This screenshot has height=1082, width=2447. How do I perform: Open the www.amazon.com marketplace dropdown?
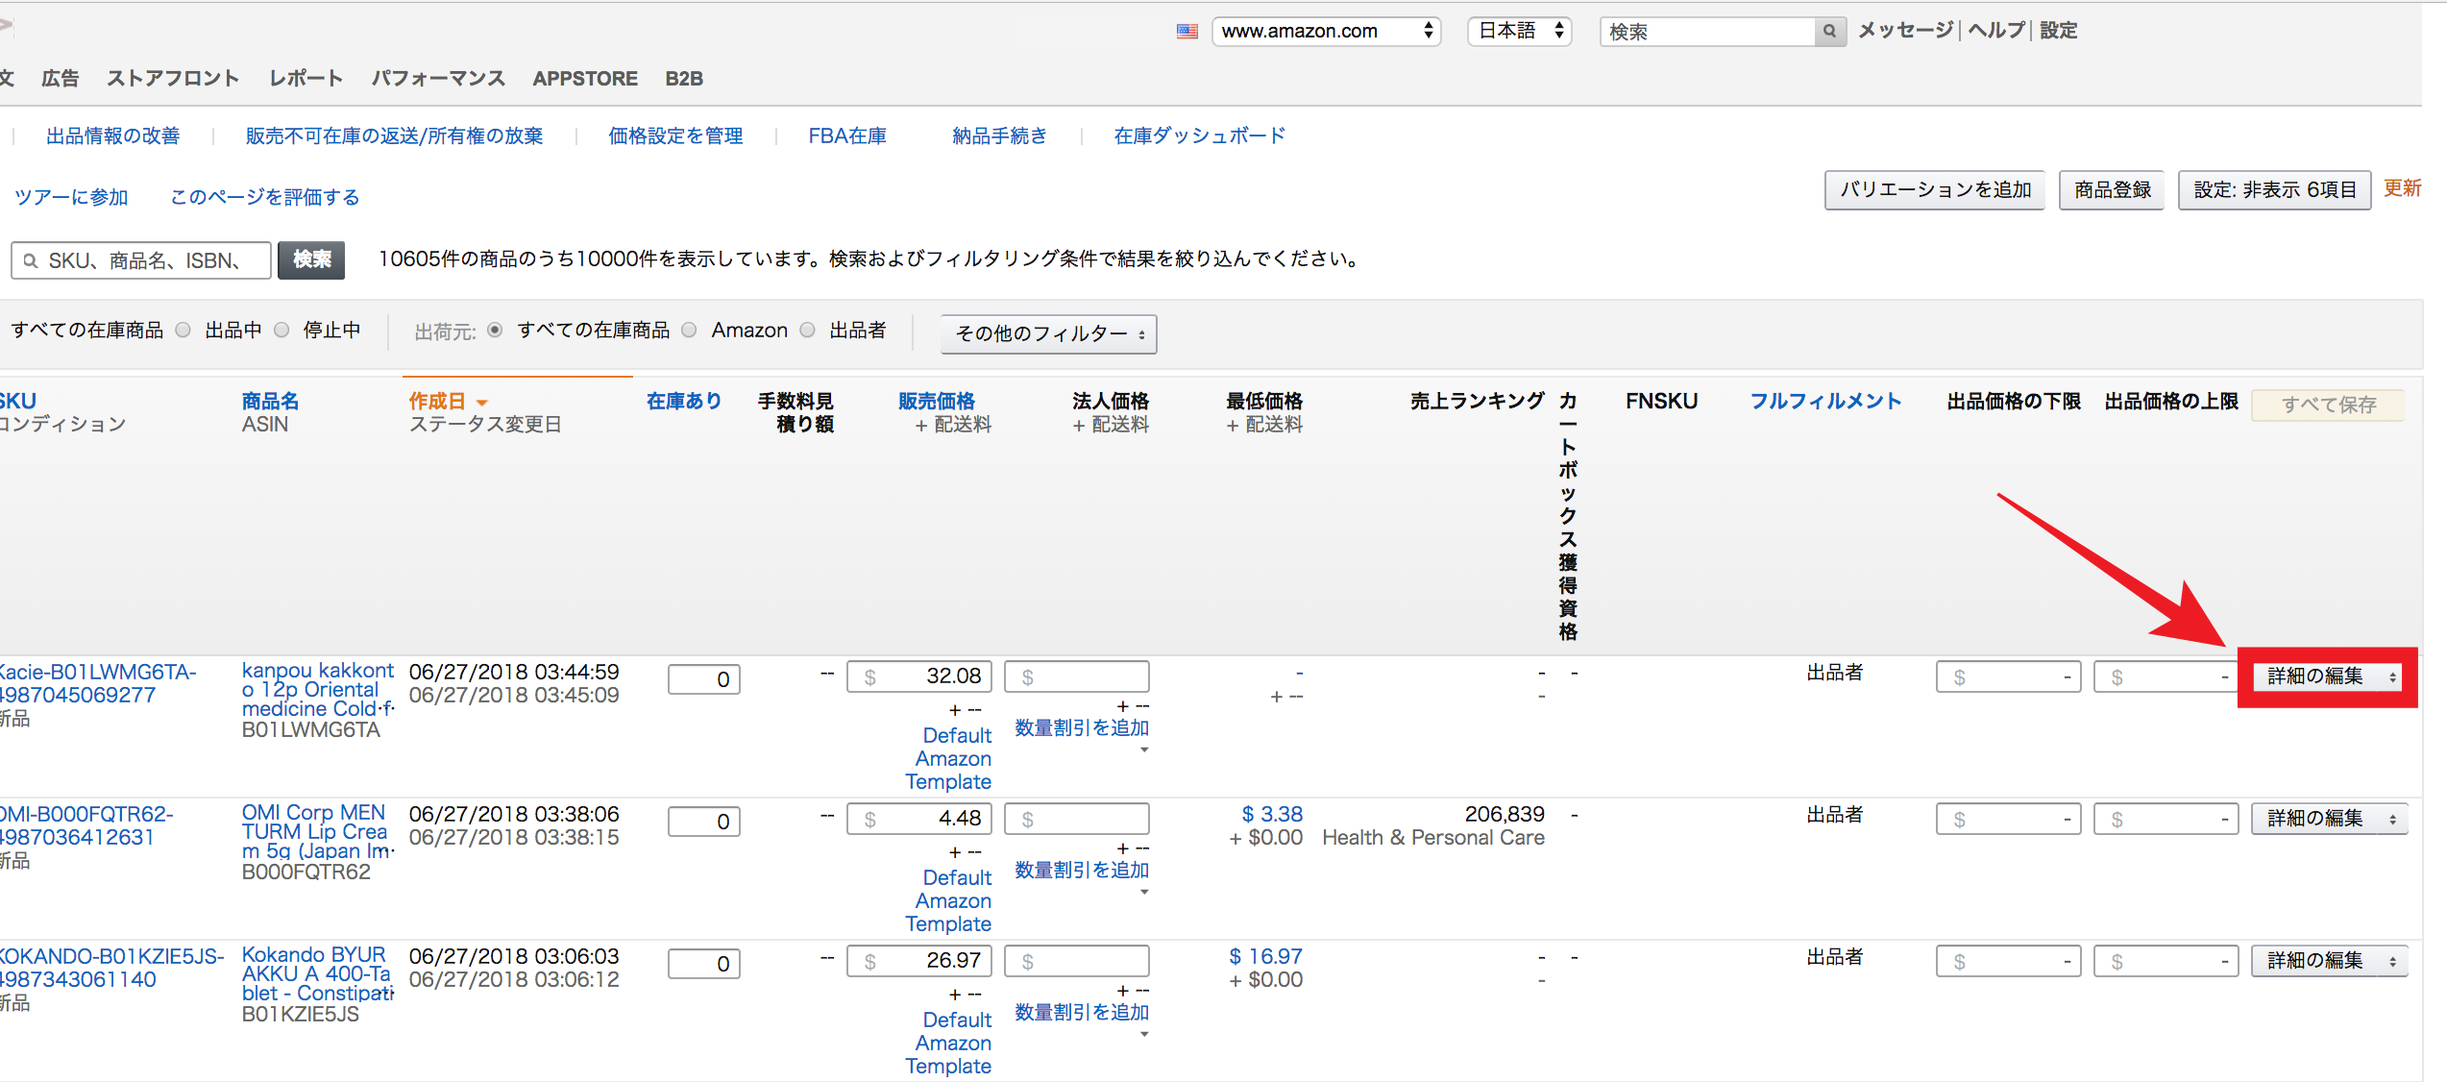tap(1327, 31)
